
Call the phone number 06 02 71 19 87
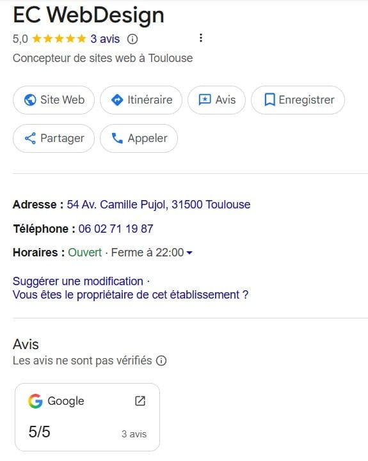click(x=116, y=229)
